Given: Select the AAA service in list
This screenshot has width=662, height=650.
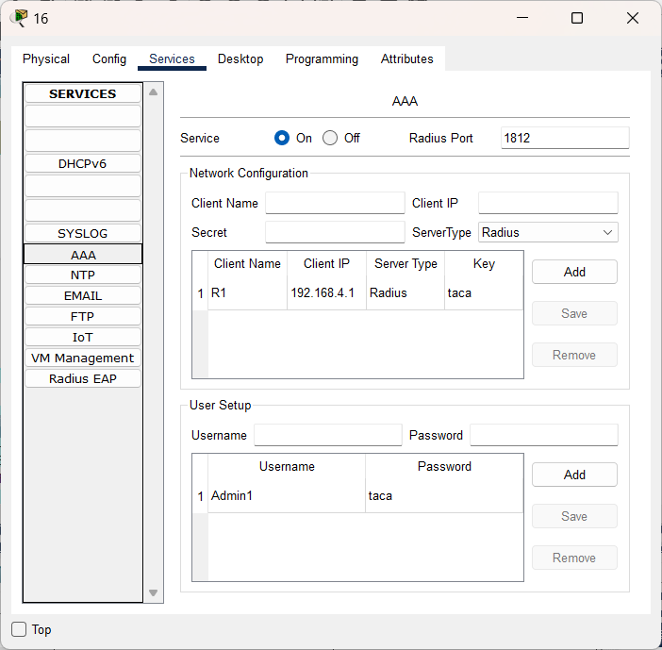Looking at the screenshot, I should point(83,255).
